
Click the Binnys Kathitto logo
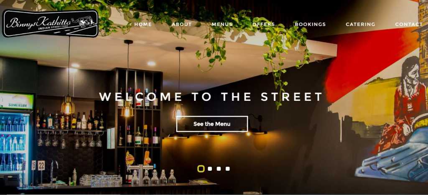click(50, 23)
